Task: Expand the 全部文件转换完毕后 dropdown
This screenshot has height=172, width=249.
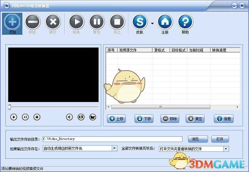Action: (x=226, y=149)
